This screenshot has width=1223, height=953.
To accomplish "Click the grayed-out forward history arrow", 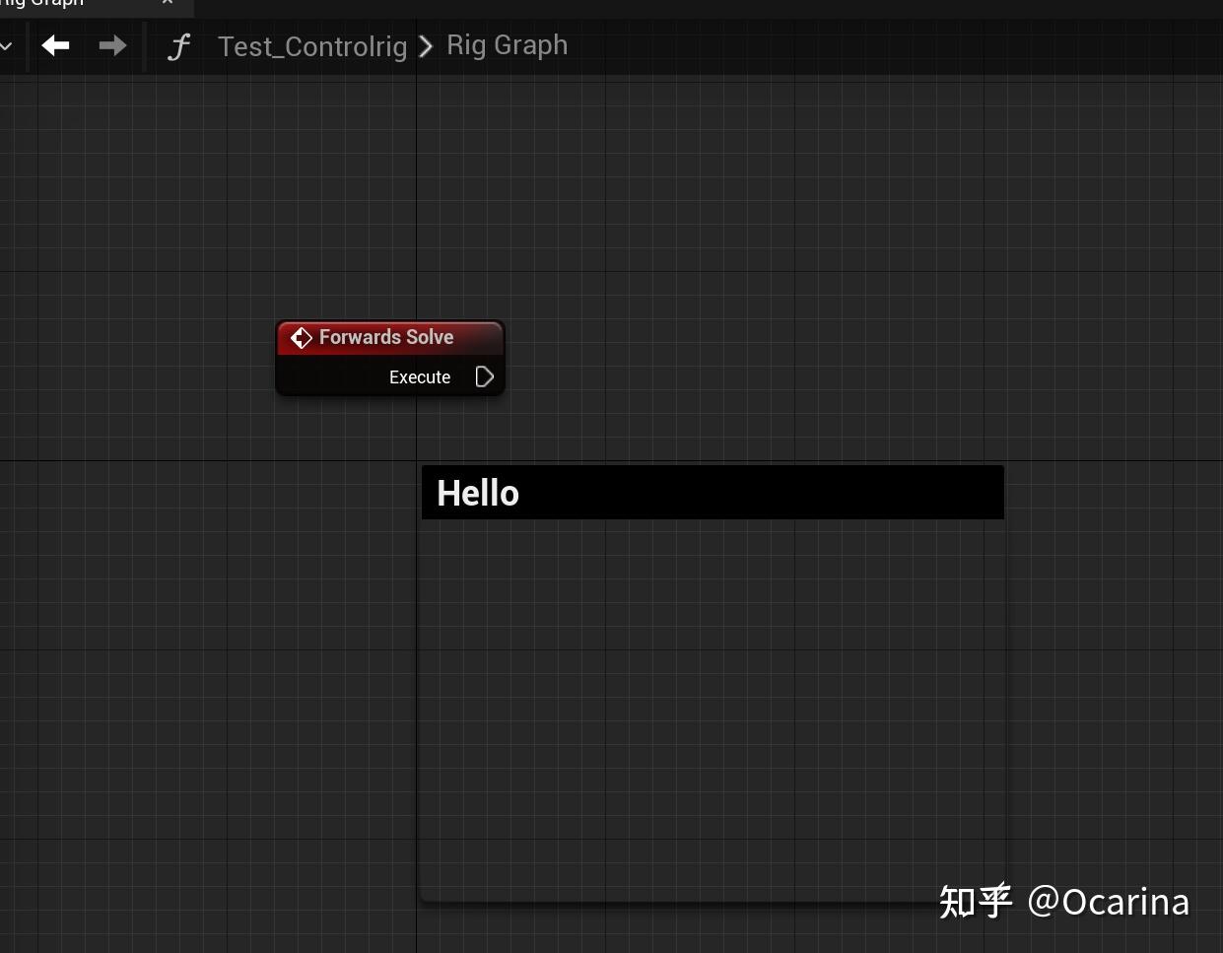I will click(x=111, y=45).
